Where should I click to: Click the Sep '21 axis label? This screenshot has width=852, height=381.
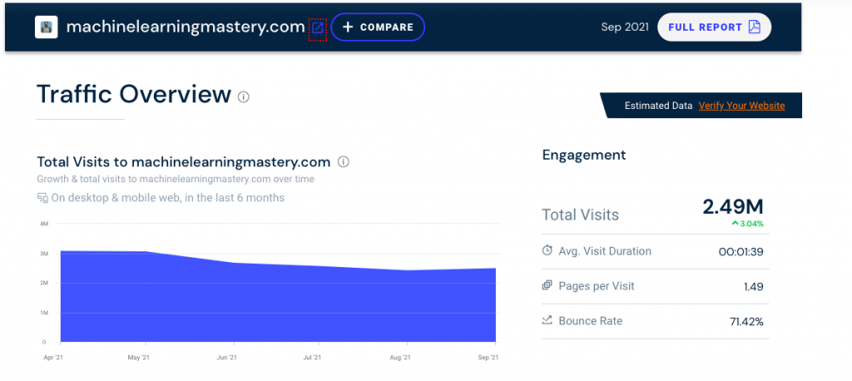click(488, 358)
